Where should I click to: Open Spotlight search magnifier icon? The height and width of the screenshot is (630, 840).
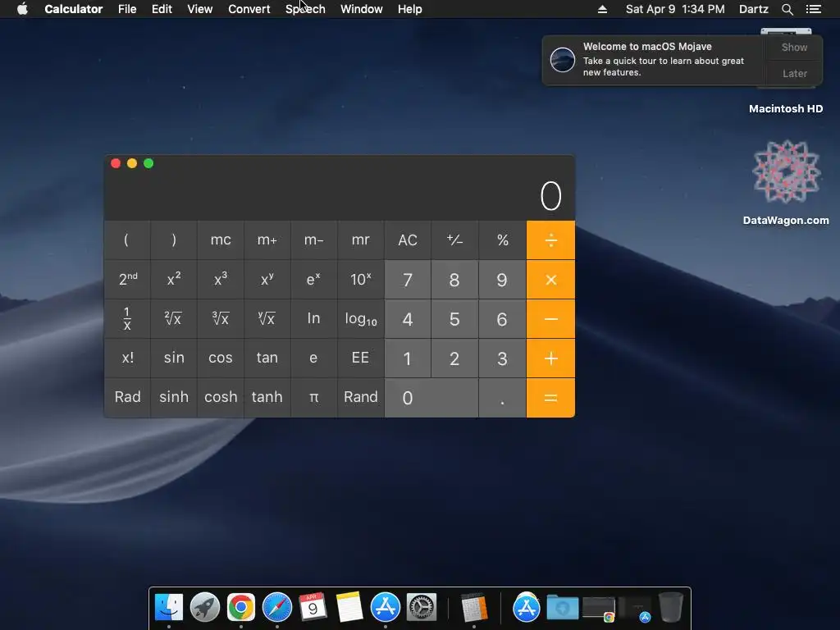point(787,9)
